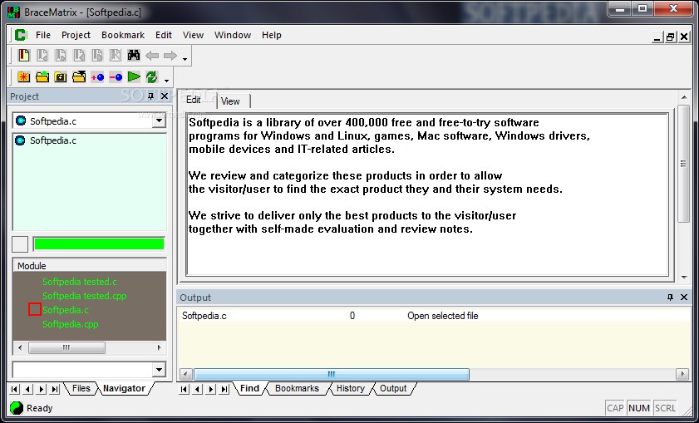Close the Project panel
Image resolution: width=699 pixels, height=423 pixels.
tap(165, 96)
